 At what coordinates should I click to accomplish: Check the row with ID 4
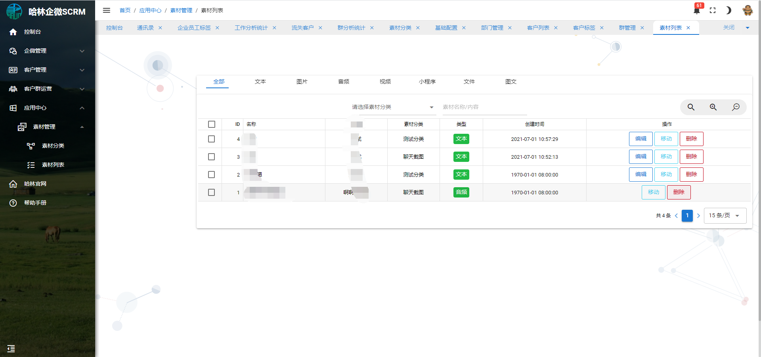(212, 139)
